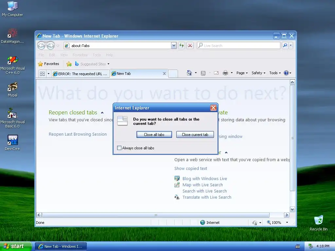The image size is (335, 251).
Task: Click the tray safely remove hardware icon
Action: (310, 246)
